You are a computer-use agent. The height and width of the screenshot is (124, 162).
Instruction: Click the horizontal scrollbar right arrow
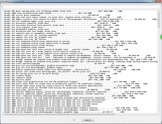click(156, 114)
